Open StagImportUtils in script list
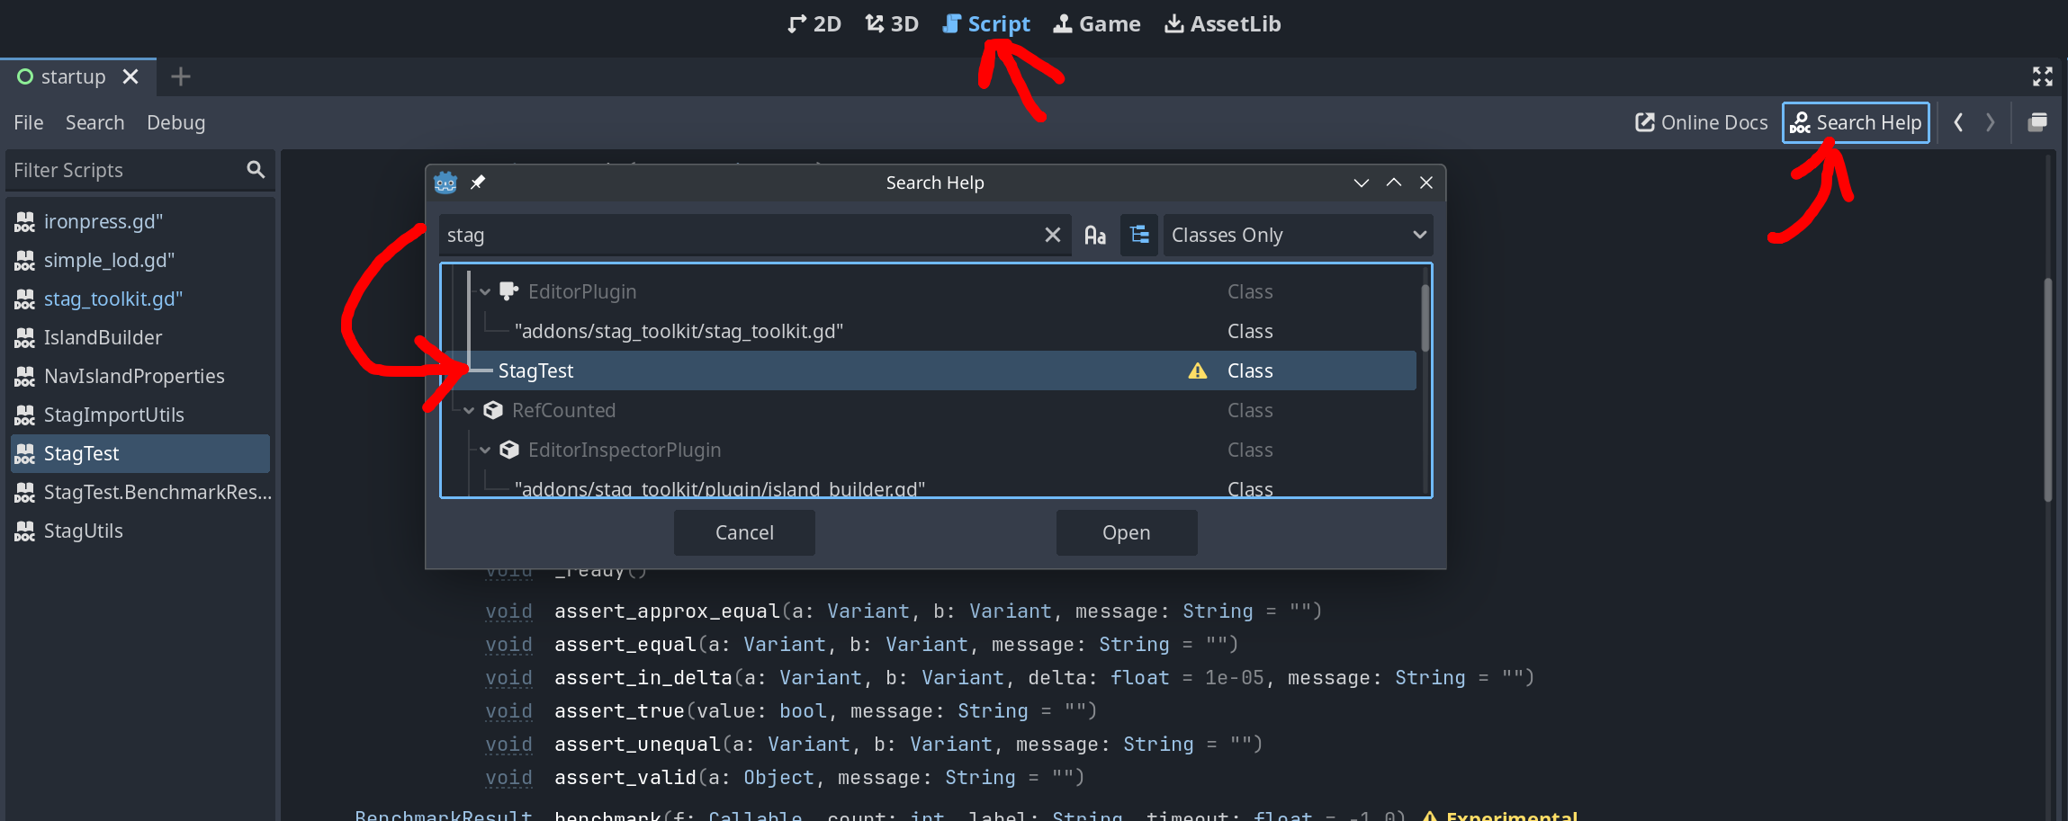 point(140,415)
